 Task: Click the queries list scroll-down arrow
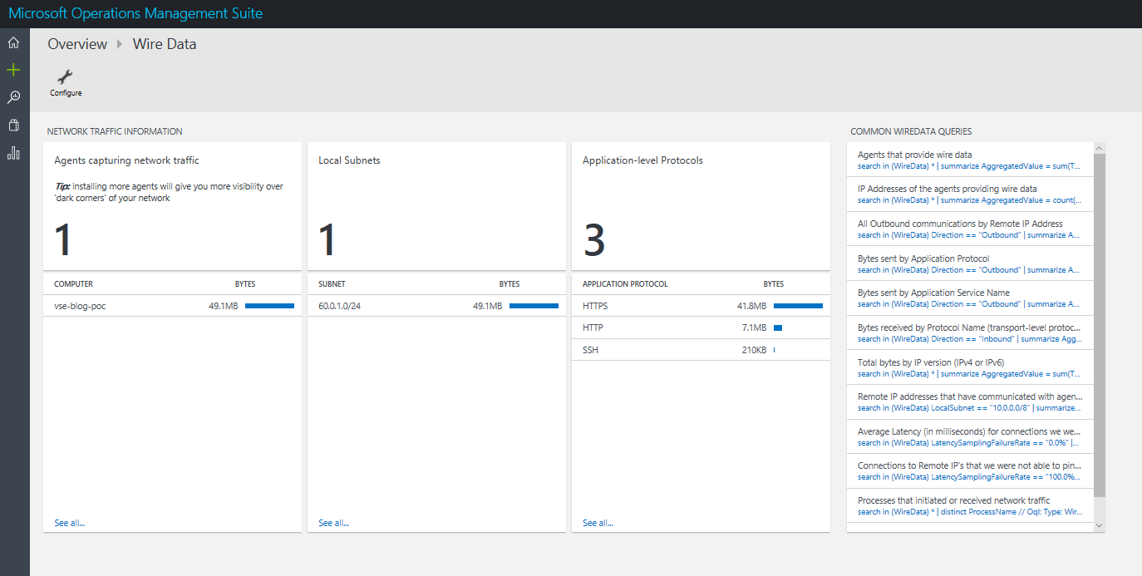pyautogui.click(x=1100, y=525)
